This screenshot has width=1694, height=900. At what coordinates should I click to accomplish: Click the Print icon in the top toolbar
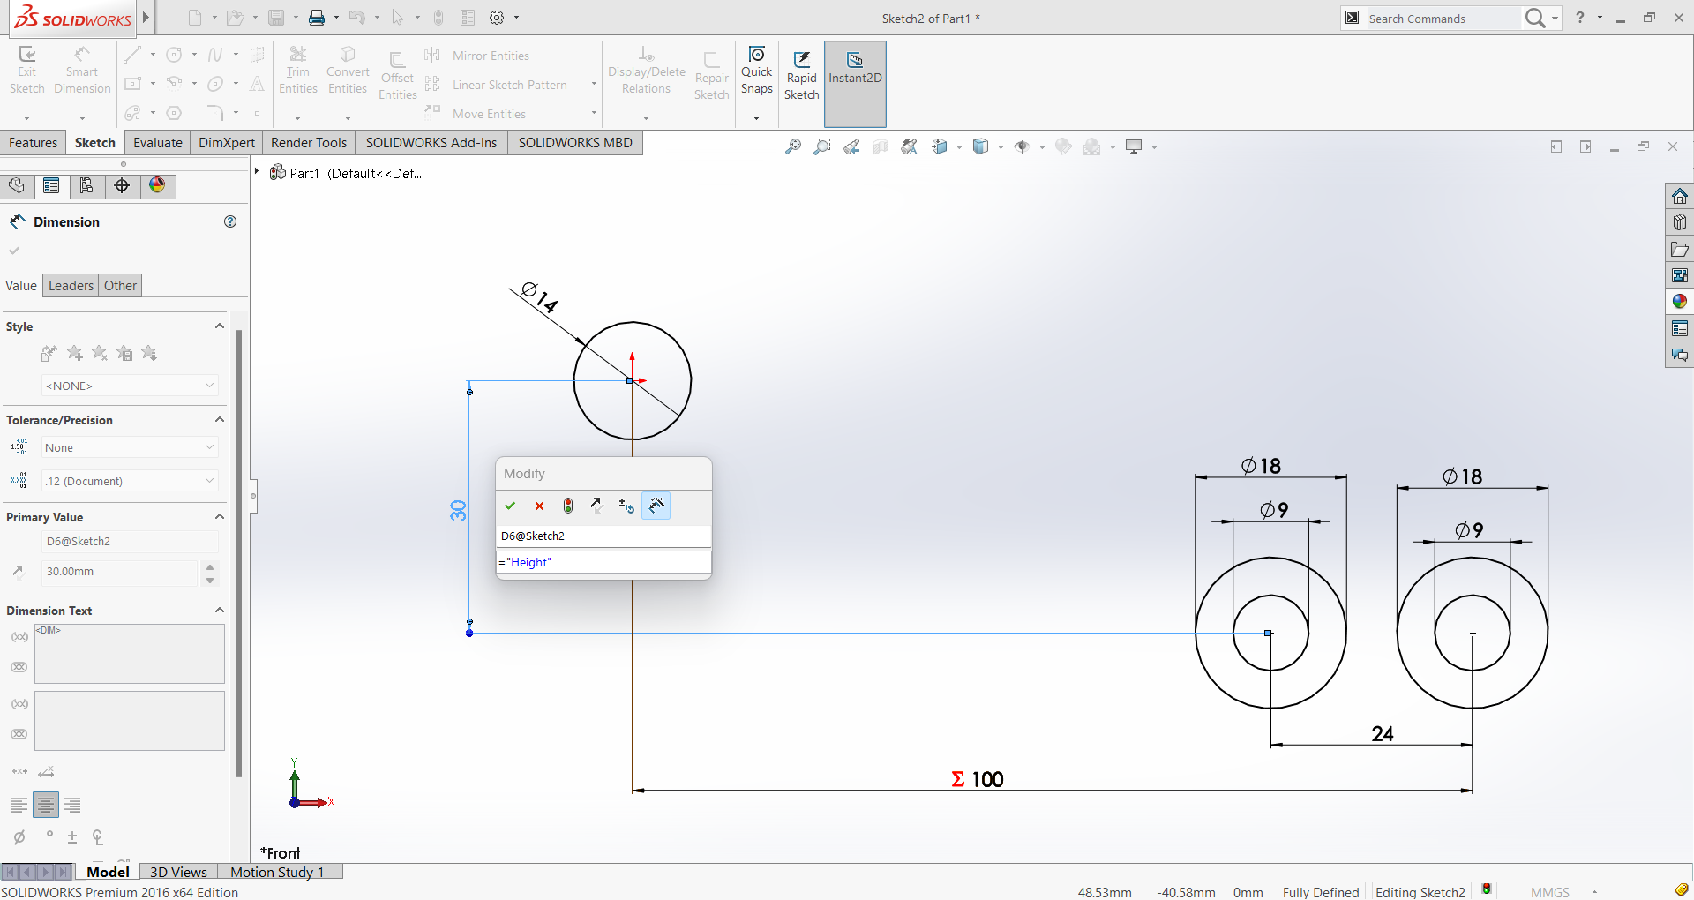317,18
